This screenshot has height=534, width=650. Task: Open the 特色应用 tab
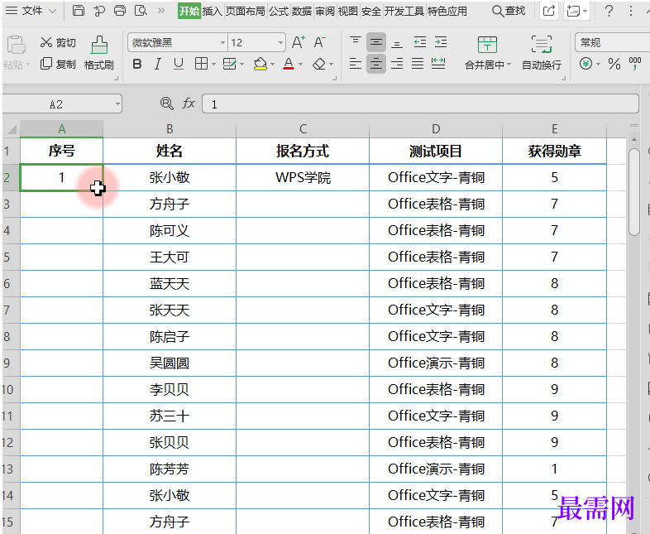447,12
